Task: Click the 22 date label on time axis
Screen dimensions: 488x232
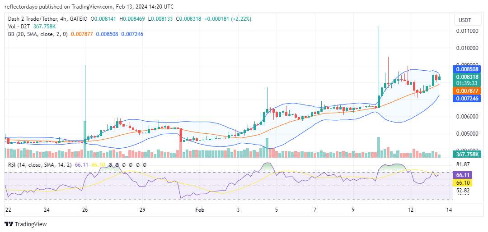Action: click(x=9, y=210)
